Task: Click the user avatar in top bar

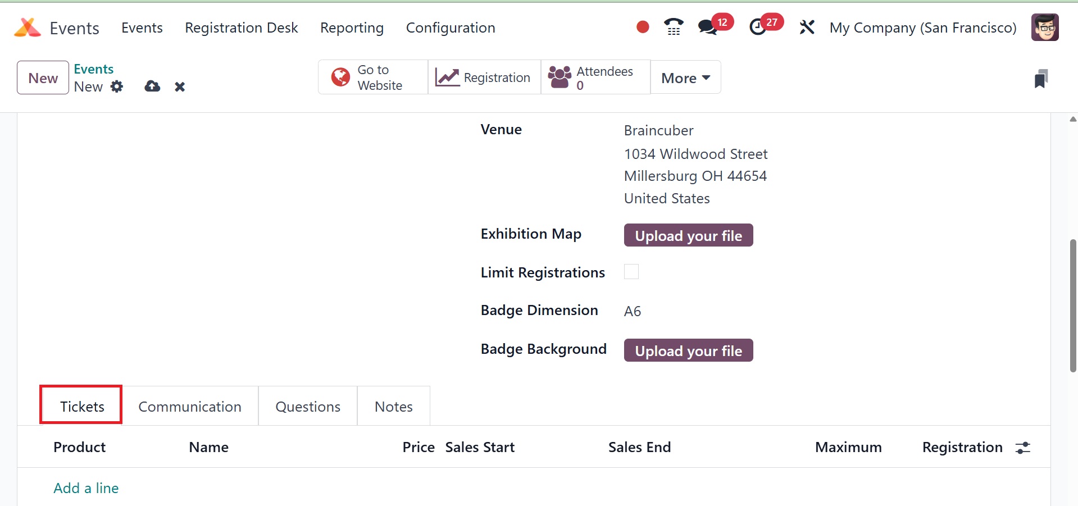Action: click(1045, 28)
